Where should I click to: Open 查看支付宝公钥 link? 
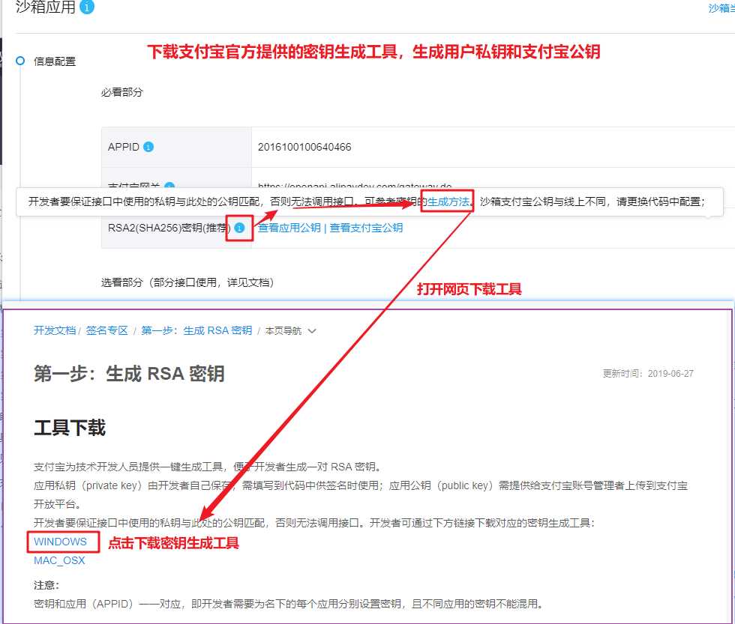(x=366, y=228)
